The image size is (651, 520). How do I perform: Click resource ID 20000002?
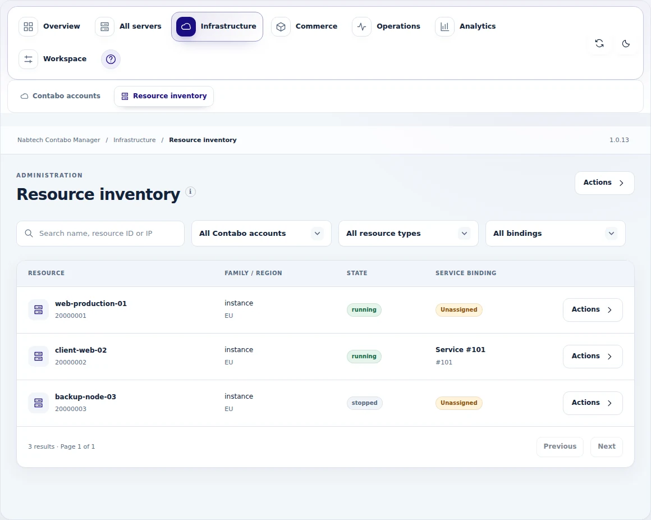pyautogui.click(x=71, y=362)
